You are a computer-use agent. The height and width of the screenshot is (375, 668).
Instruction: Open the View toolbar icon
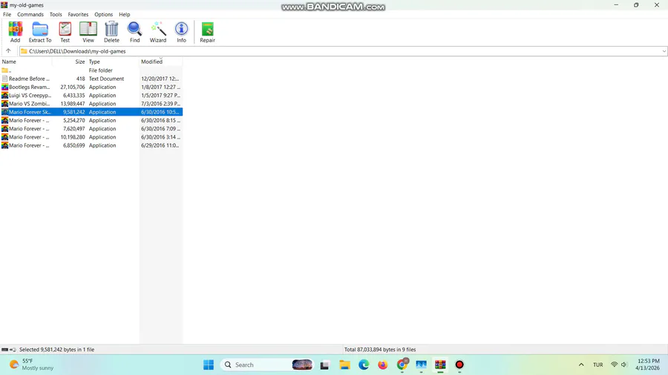click(88, 33)
